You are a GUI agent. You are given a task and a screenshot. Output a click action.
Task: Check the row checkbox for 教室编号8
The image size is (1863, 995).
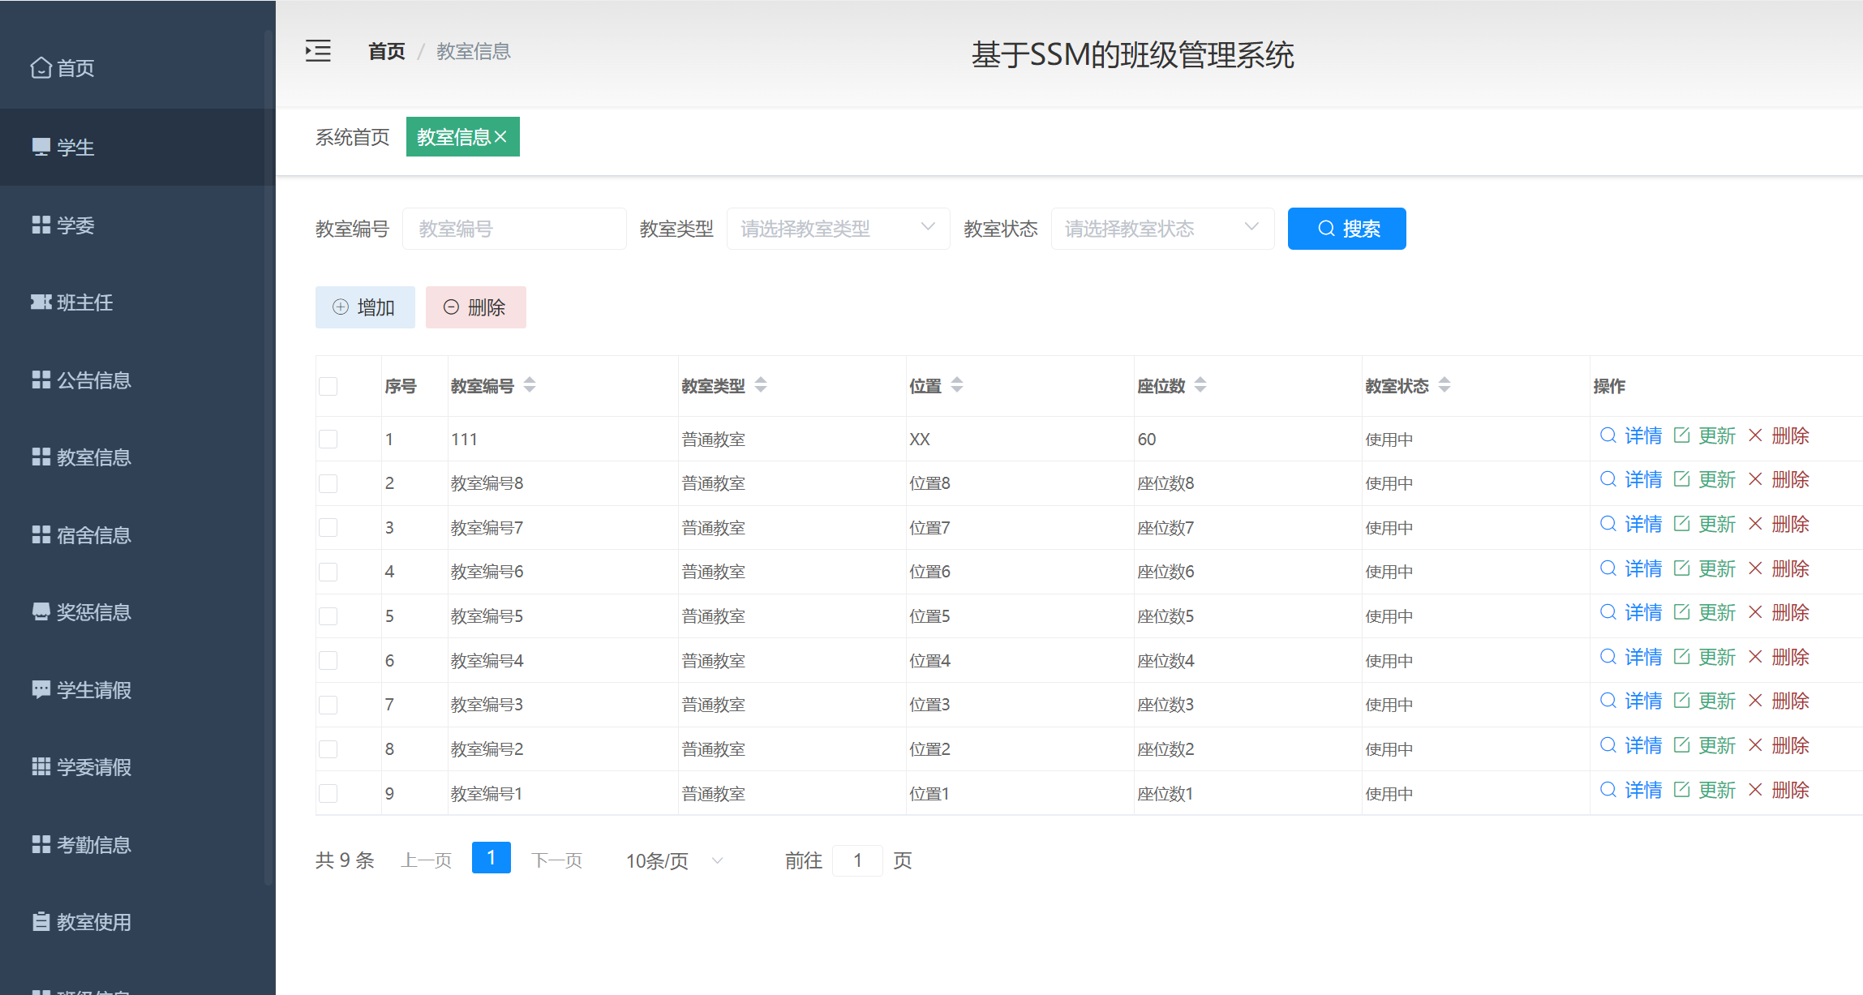tap(328, 483)
